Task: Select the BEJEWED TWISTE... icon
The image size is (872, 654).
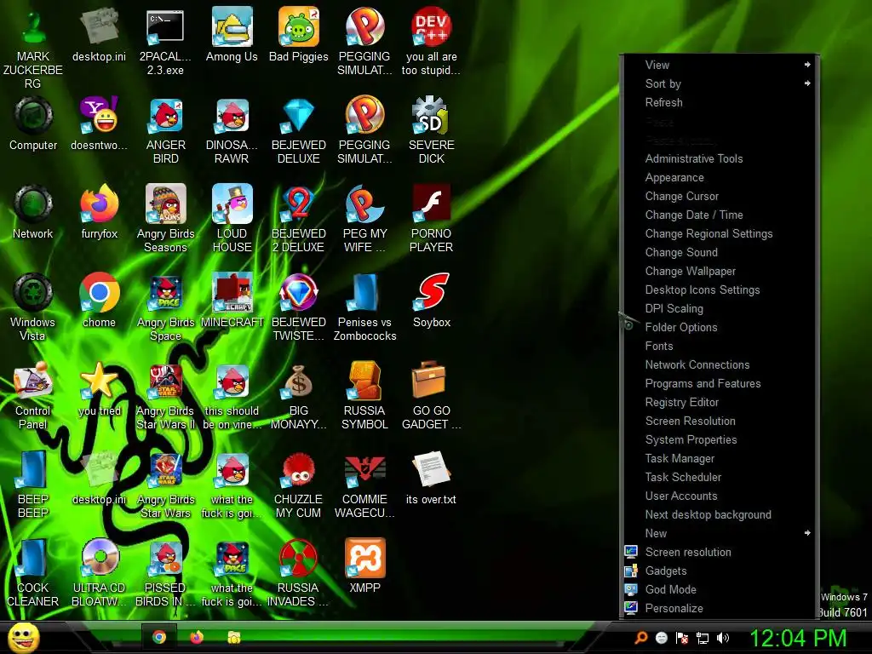Action: 299,307
